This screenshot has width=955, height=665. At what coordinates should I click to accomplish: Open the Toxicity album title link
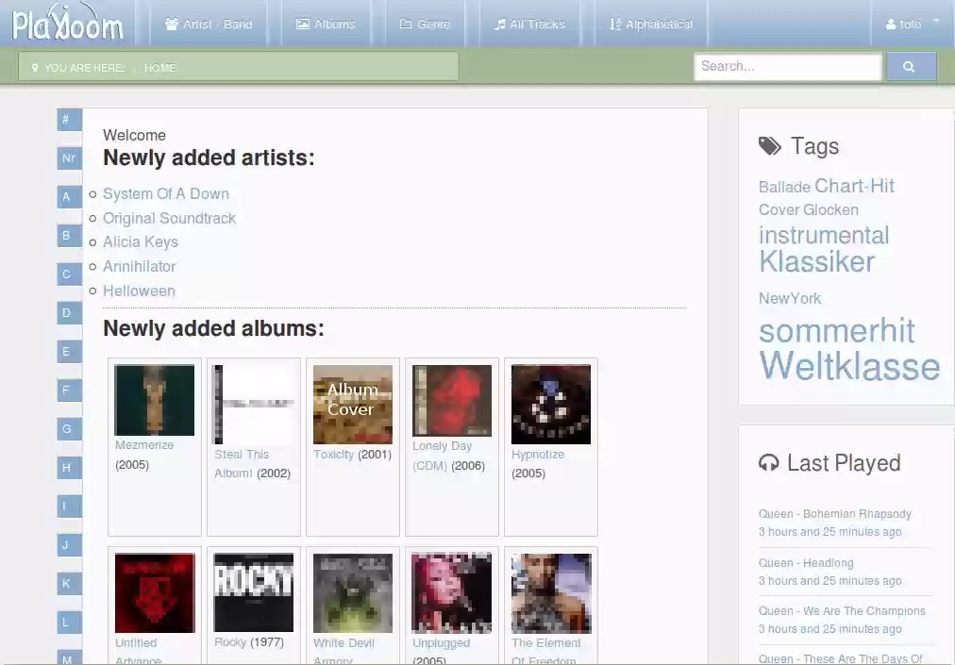tap(334, 455)
